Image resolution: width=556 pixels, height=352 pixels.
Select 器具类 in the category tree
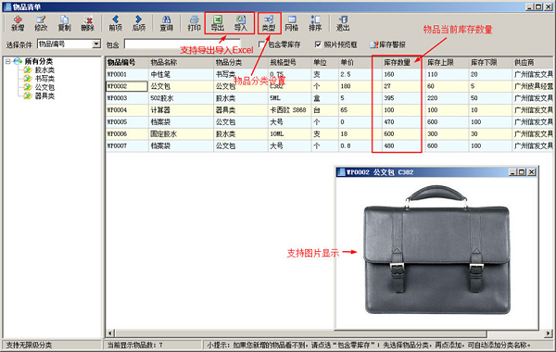pyautogui.click(x=44, y=95)
